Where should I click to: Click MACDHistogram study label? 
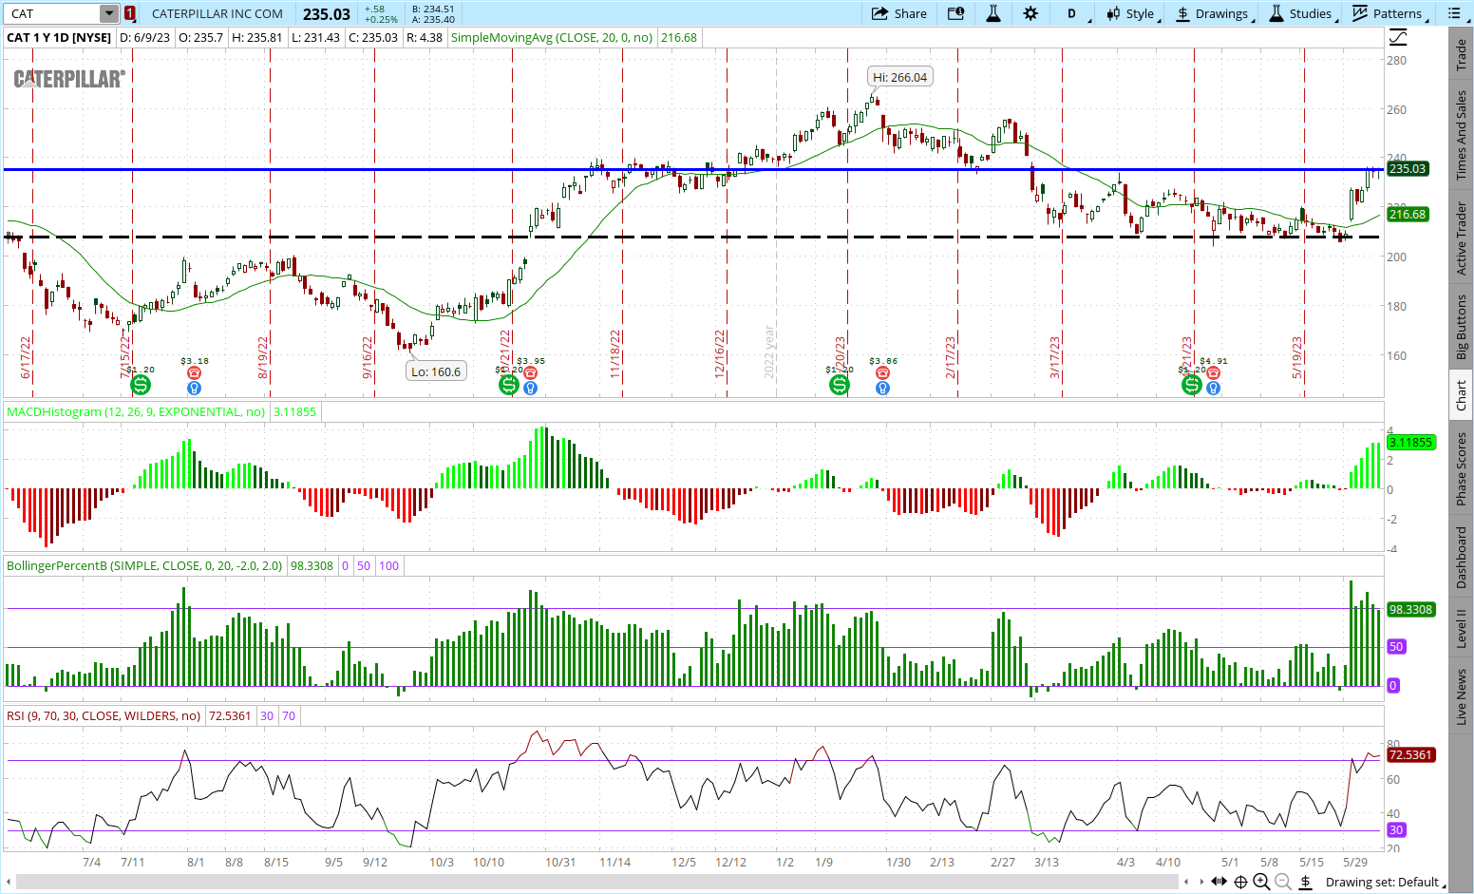tap(136, 411)
